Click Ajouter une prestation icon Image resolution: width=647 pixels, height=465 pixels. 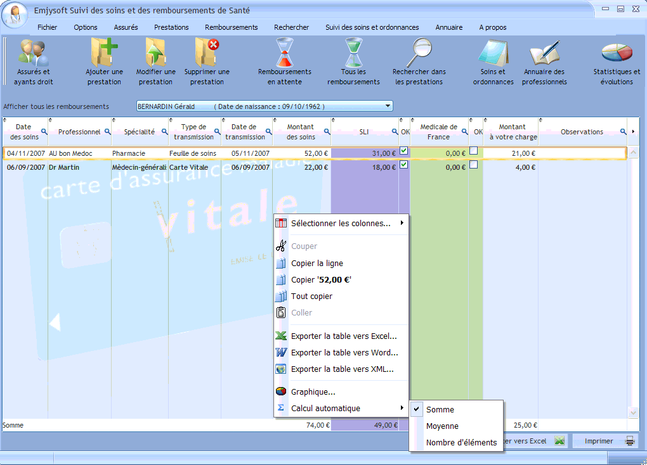click(x=104, y=53)
